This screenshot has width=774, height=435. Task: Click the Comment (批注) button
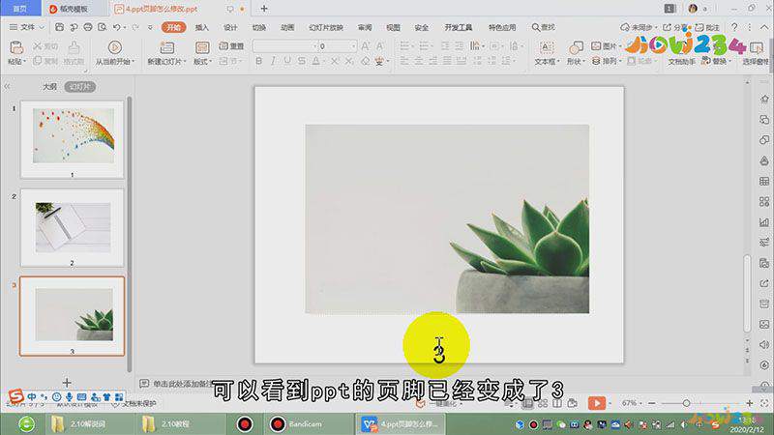click(707, 27)
